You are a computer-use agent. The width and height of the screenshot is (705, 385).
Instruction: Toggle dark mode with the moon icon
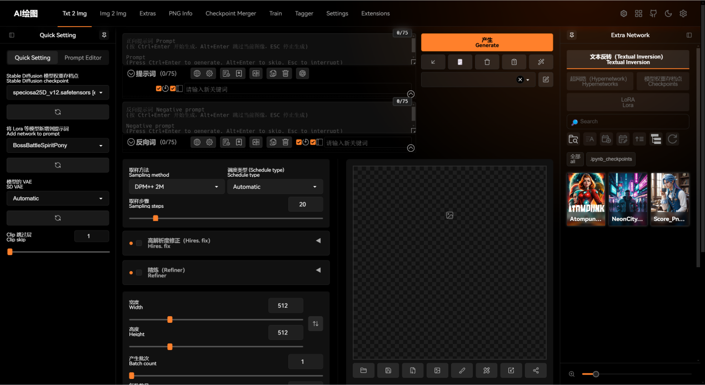click(x=668, y=13)
